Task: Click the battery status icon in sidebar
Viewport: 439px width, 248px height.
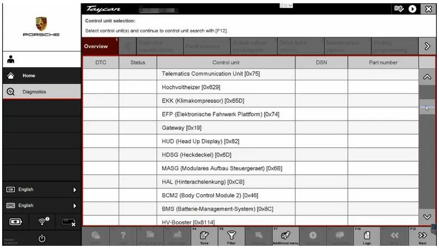Action: pyautogui.click(x=15, y=222)
